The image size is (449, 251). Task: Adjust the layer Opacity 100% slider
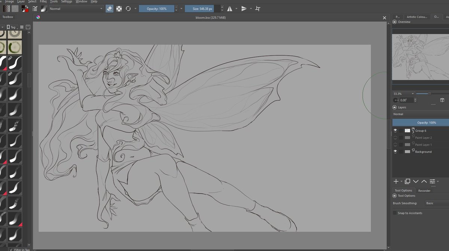(x=421, y=123)
